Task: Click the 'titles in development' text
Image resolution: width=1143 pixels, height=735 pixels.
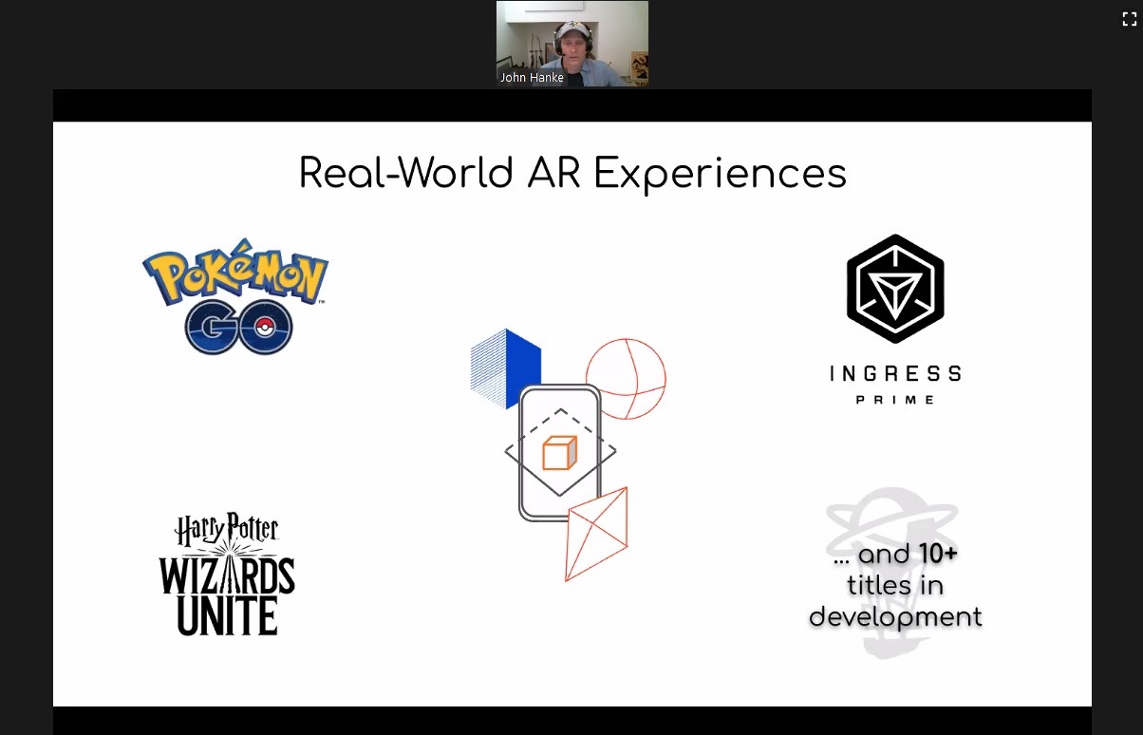Action: coord(895,601)
